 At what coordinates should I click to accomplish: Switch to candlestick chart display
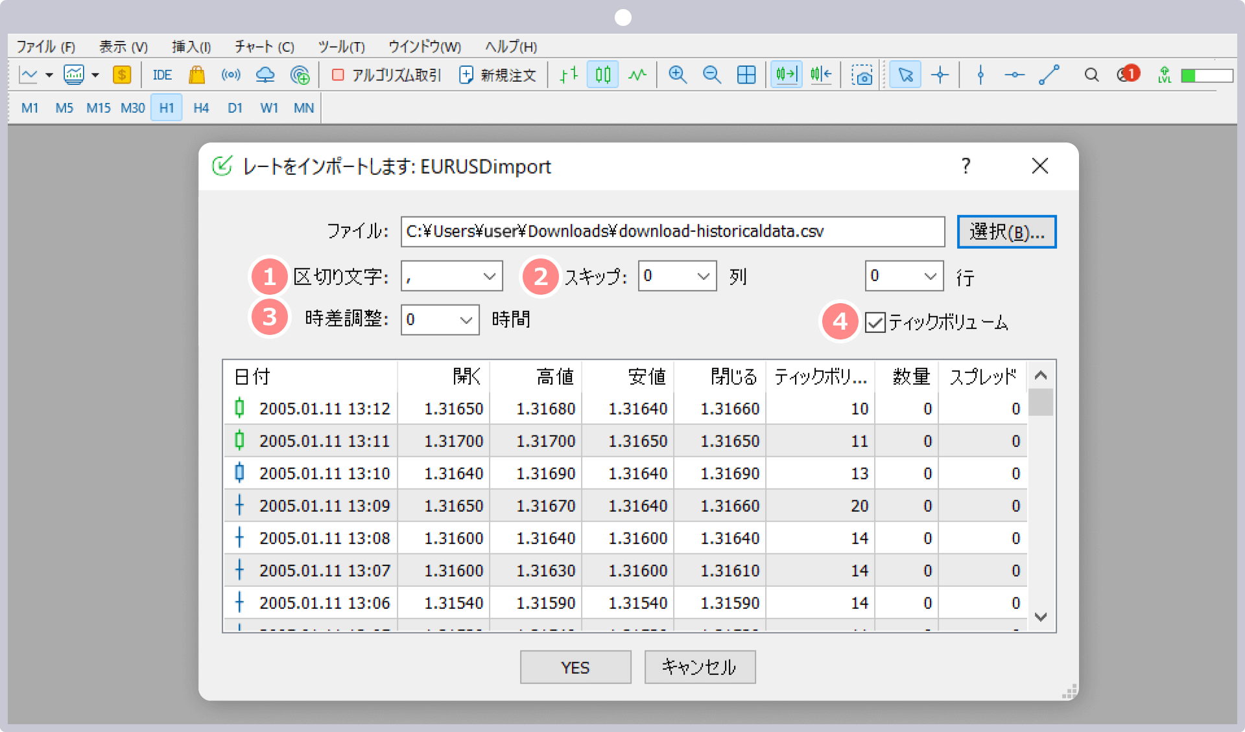pyautogui.click(x=603, y=75)
